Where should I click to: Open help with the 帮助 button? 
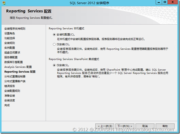(x=165, y=126)
